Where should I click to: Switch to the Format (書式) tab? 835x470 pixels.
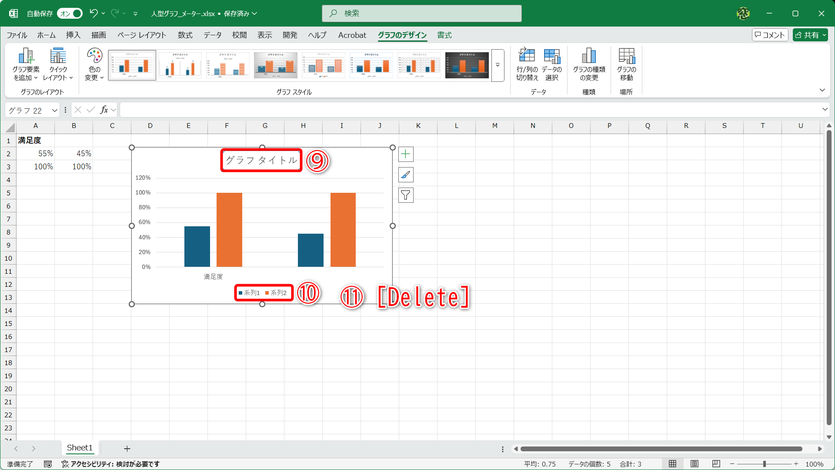click(444, 35)
